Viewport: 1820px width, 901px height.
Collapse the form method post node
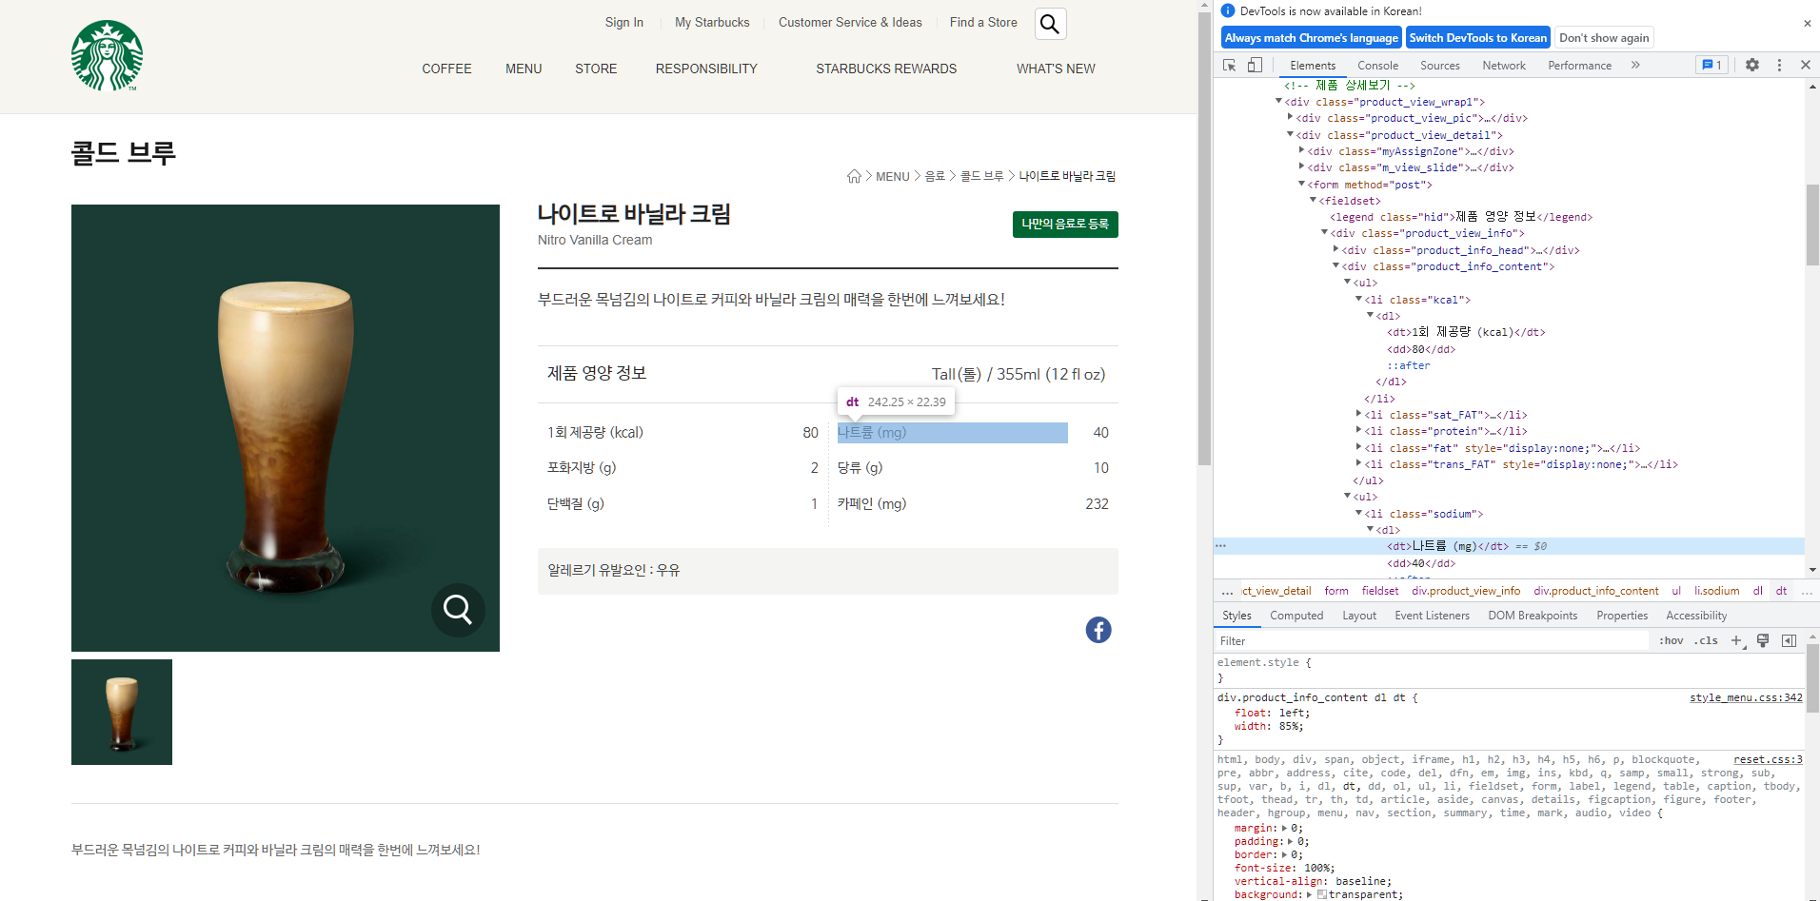[1301, 184]
